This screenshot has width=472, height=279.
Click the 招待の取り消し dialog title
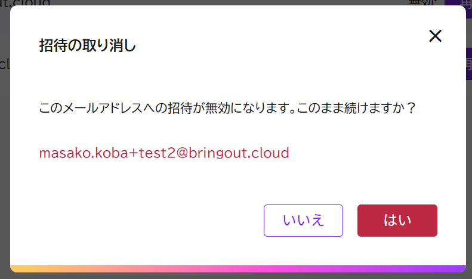tap(87, 45)
